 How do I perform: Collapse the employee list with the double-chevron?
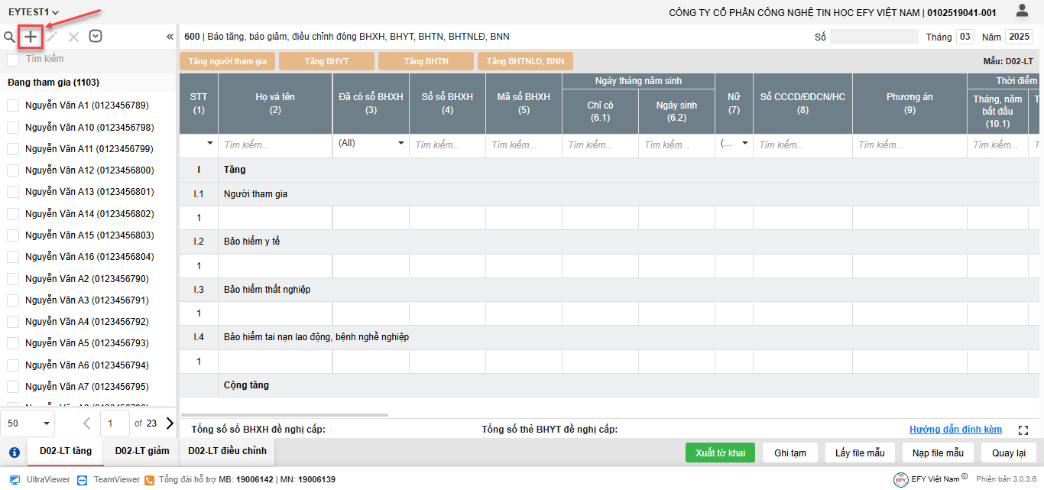click(x=170, y=37)
